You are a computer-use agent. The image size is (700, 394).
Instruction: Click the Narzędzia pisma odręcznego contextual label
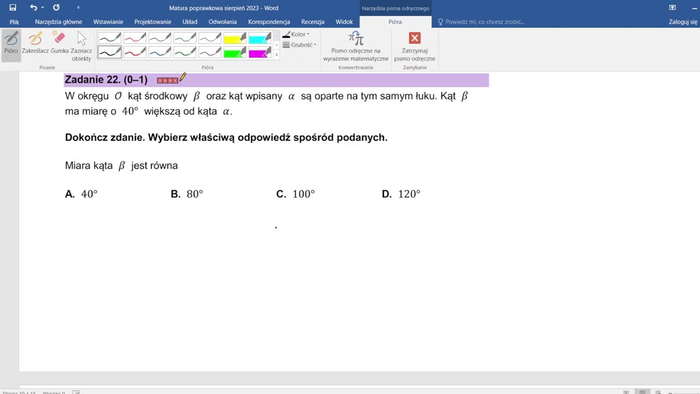tap(395, 8)
